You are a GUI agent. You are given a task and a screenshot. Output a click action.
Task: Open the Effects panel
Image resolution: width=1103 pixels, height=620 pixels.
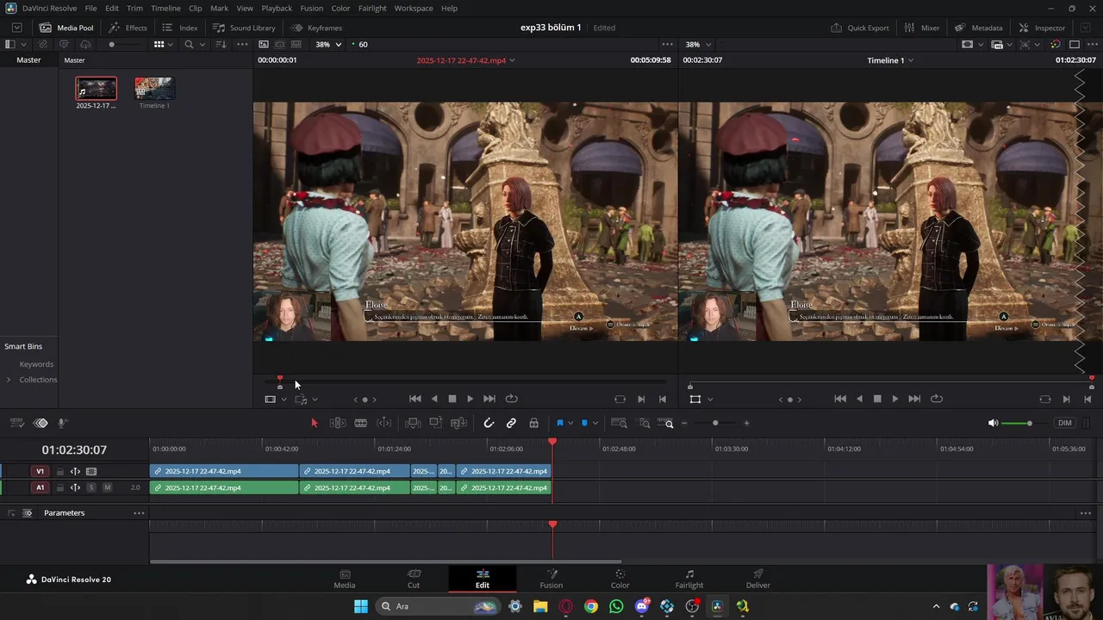coord(128,28)
